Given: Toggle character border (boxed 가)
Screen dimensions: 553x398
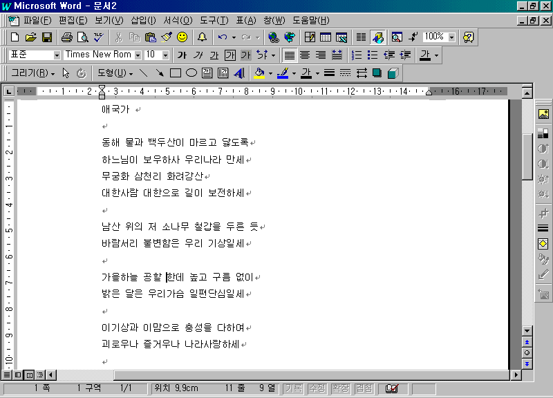Looking at the screenshot, I should (x=230, y=55).
